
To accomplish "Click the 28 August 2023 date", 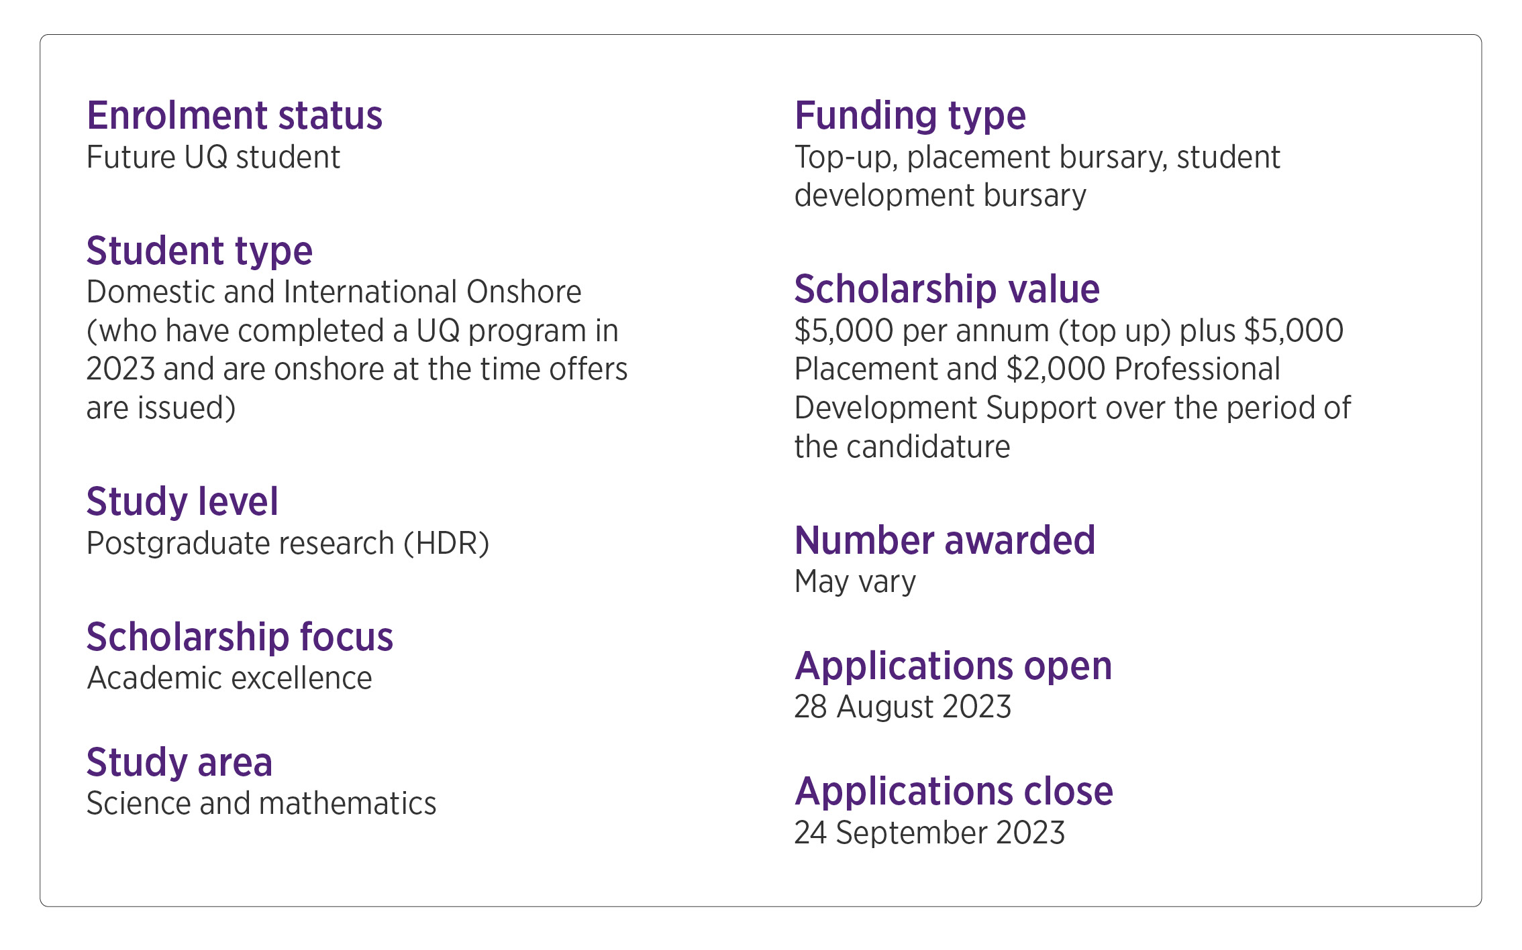I will point(902,707).
